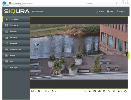Click the PD1022Z3-EI model name
Image resolution: width=131 pixels, height=100 pixels.
click(x=37, y=11)
